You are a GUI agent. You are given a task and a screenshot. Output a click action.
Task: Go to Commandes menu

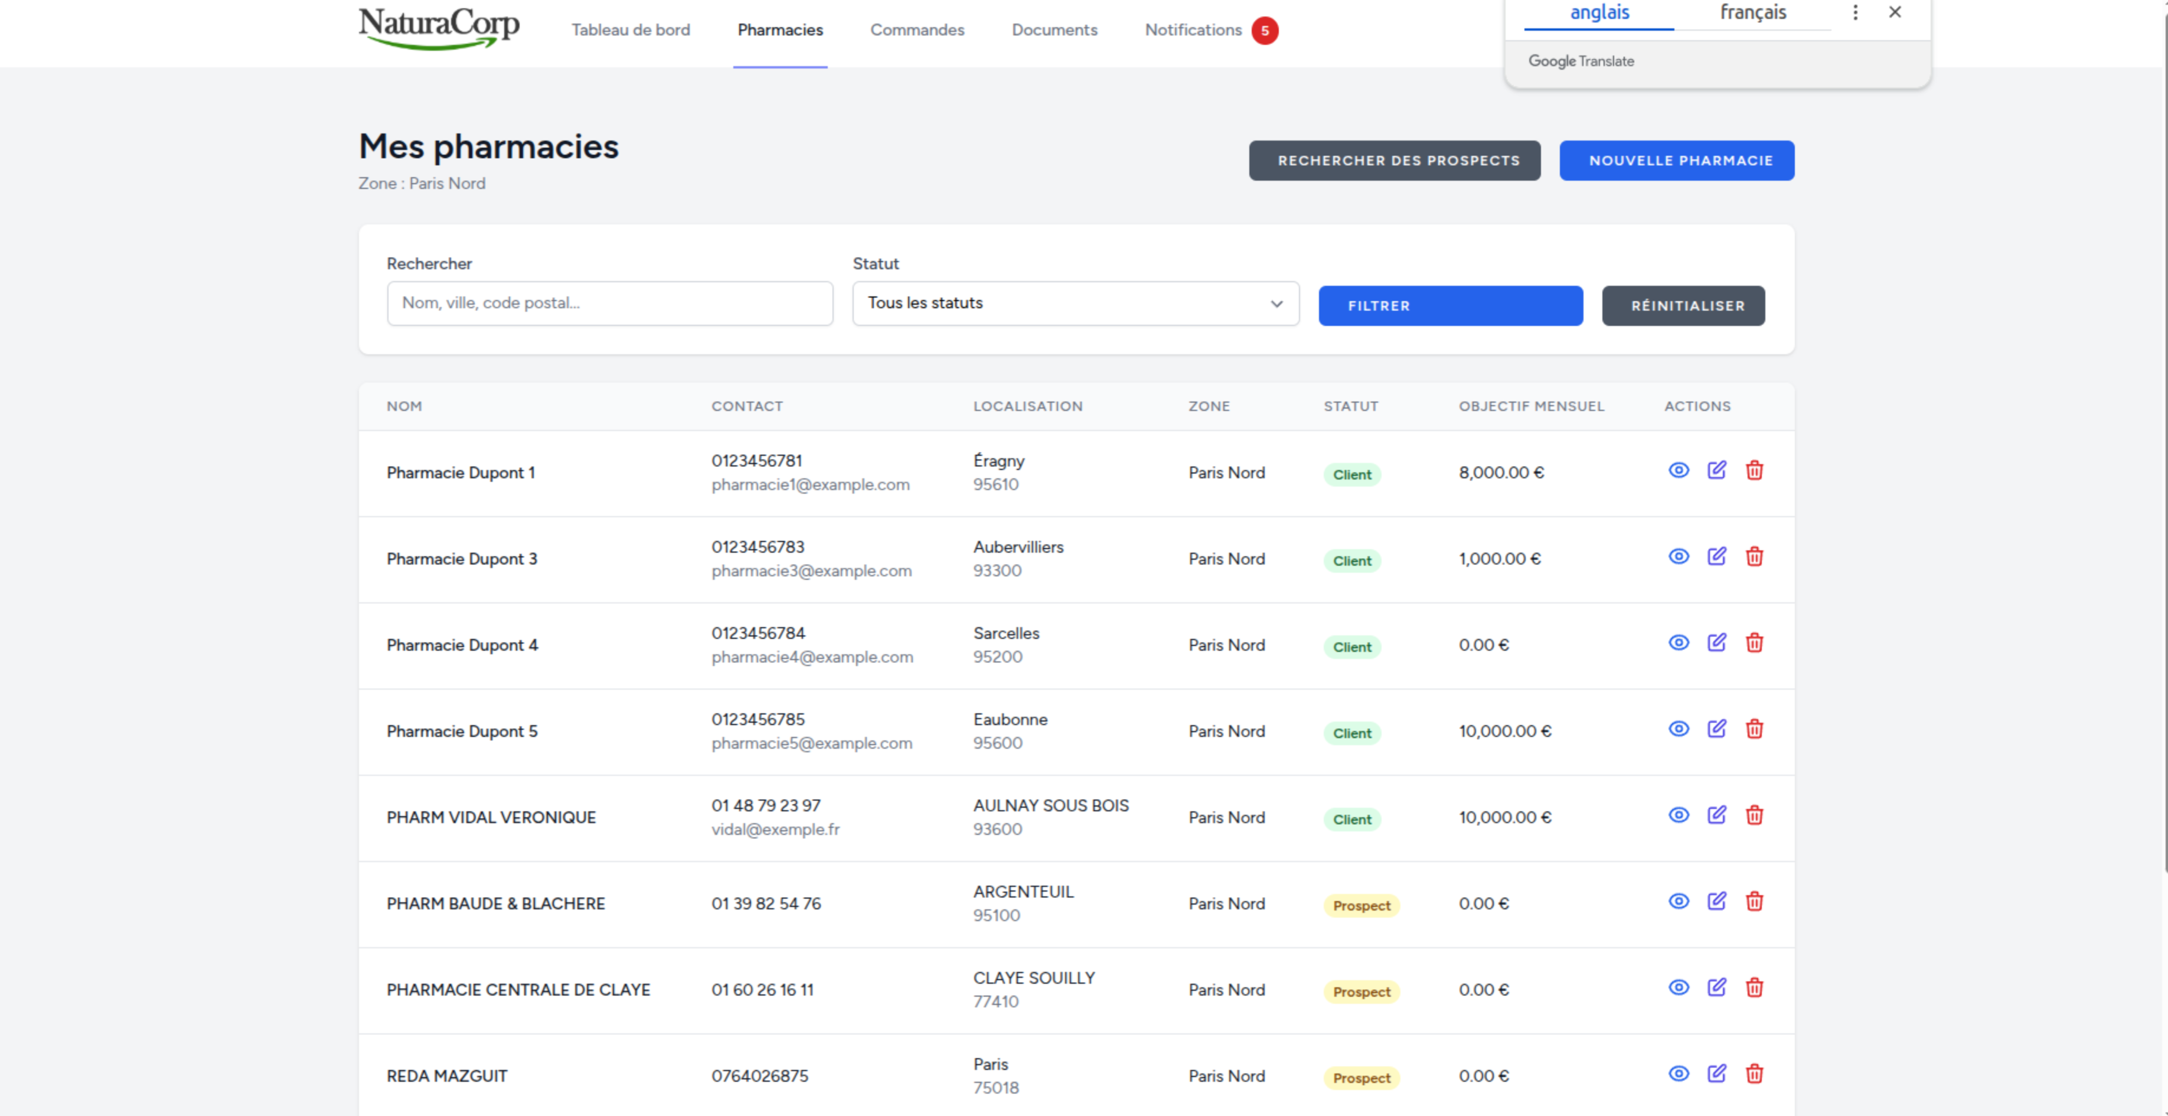pyautogui.click(x=916, y=30)
